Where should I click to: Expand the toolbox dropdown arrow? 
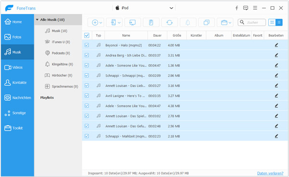(x=230, y=23)
